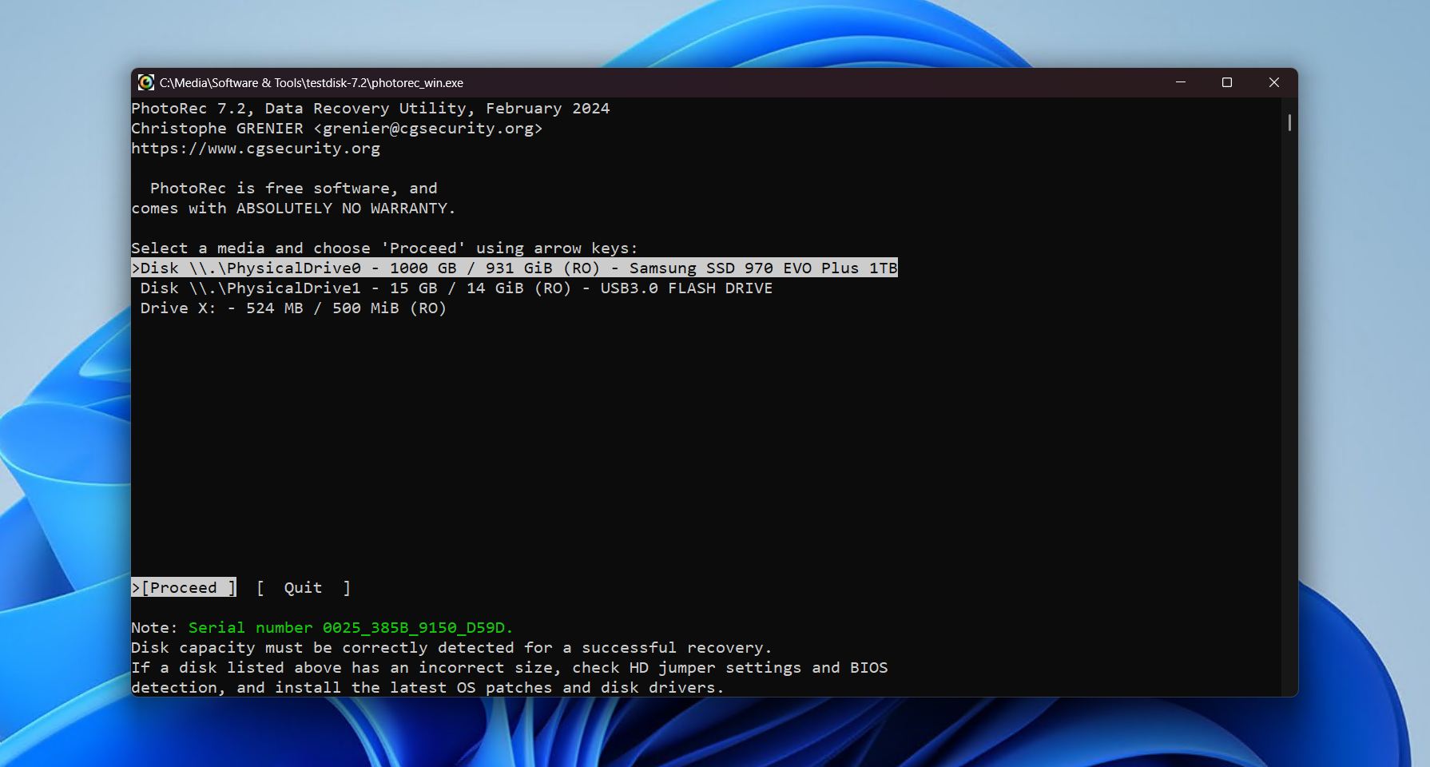Click the PhotoRec icon in the title bar
The width and height of the screenshot is (1430, 767).
145,83
